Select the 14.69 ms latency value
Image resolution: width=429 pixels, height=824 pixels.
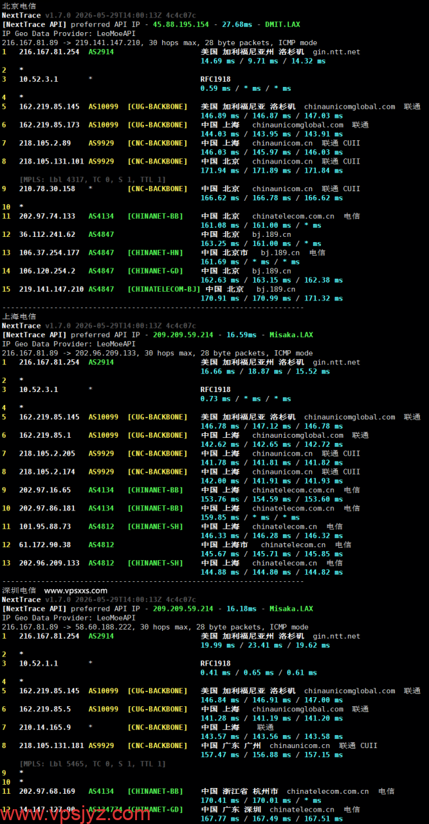pos(217,61)
